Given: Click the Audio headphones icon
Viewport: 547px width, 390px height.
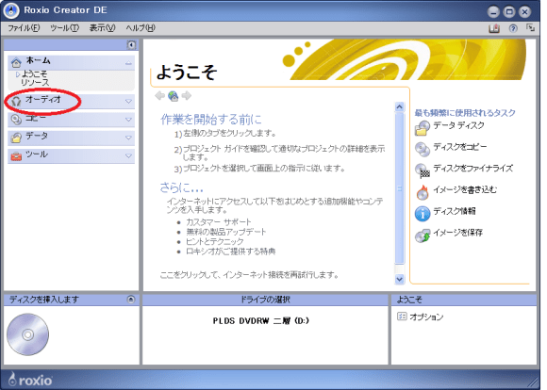Looking at the screenshot, I should coord(16,101).
